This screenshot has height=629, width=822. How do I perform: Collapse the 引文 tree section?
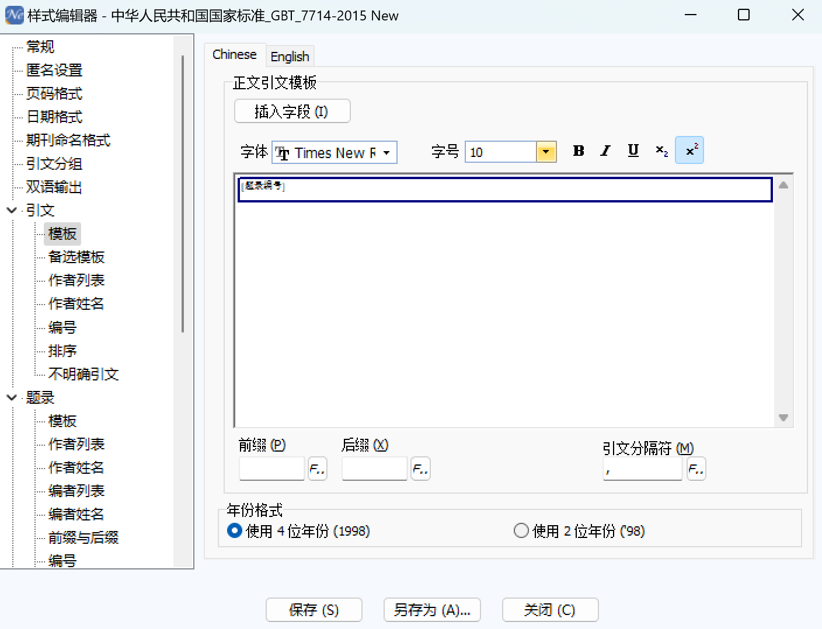pos(12,210)
